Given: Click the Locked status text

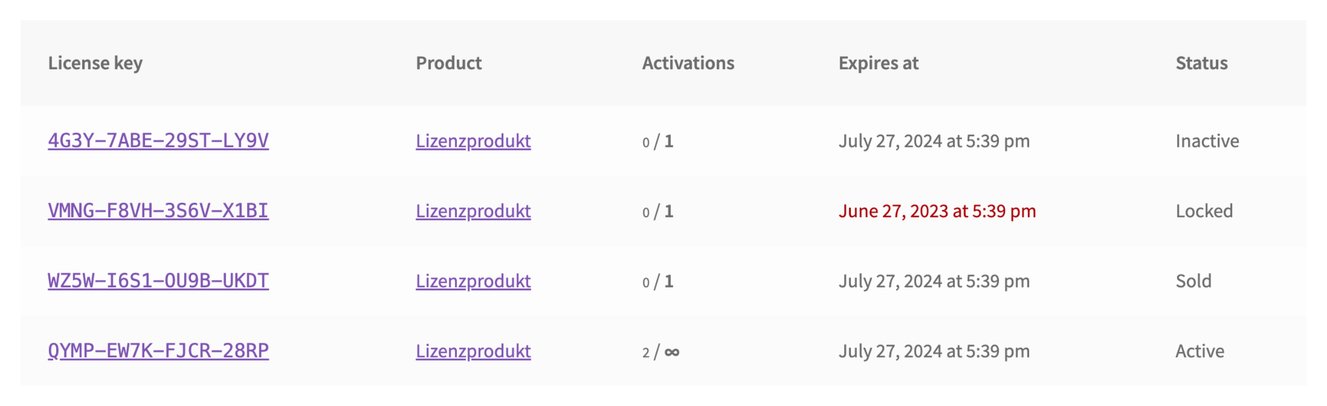Looking at the screenshot, I should tap(1204, 211).
